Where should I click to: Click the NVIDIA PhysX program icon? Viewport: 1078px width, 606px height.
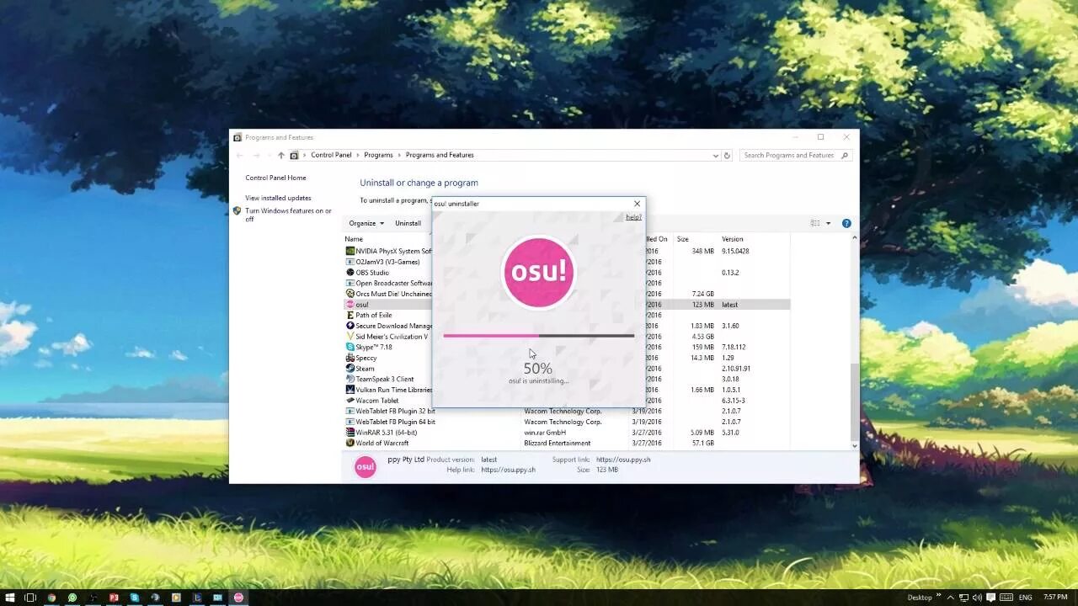[x=350, y=251]
